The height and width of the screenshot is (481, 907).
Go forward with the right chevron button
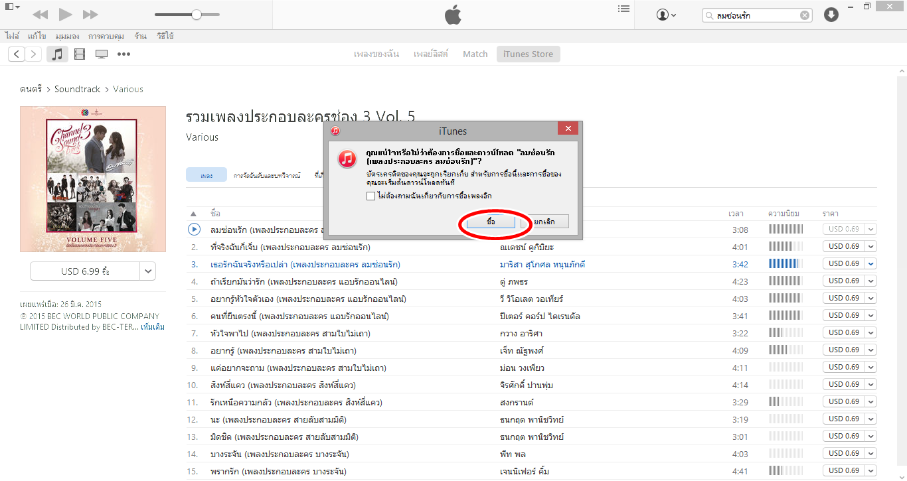coord(33,54)
